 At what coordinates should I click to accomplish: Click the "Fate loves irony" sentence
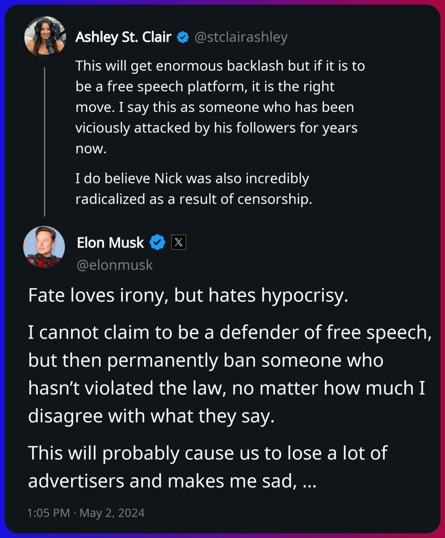[186, 296]
